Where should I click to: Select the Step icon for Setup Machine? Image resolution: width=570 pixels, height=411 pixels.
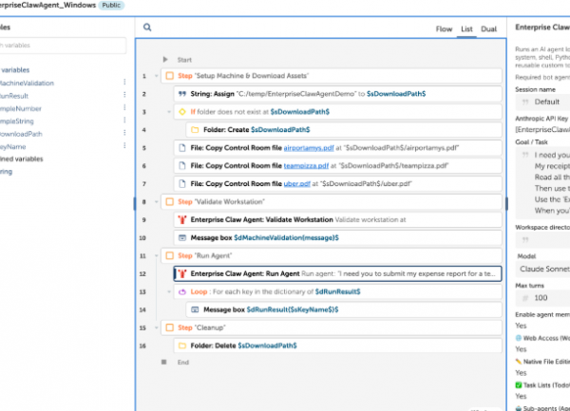pyautogui.click(x=169, y=76)
